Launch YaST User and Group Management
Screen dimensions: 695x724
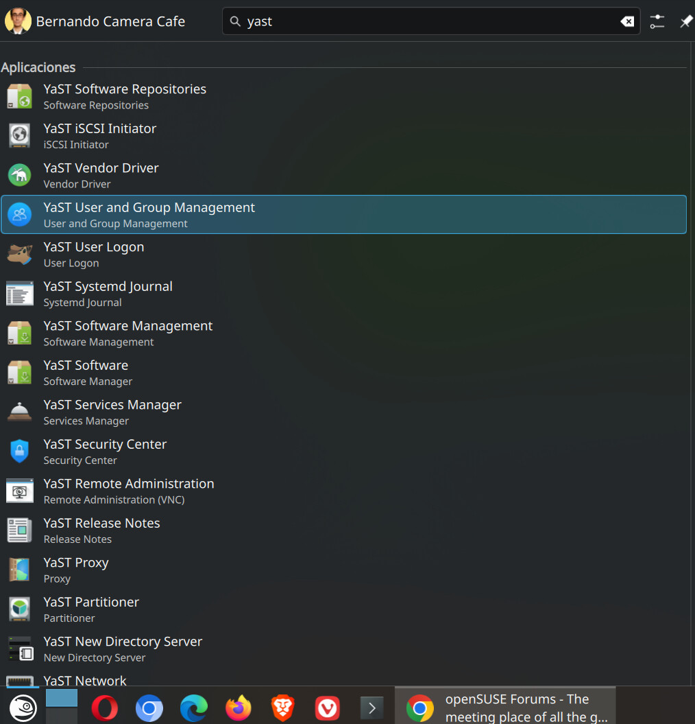(149, 215)
